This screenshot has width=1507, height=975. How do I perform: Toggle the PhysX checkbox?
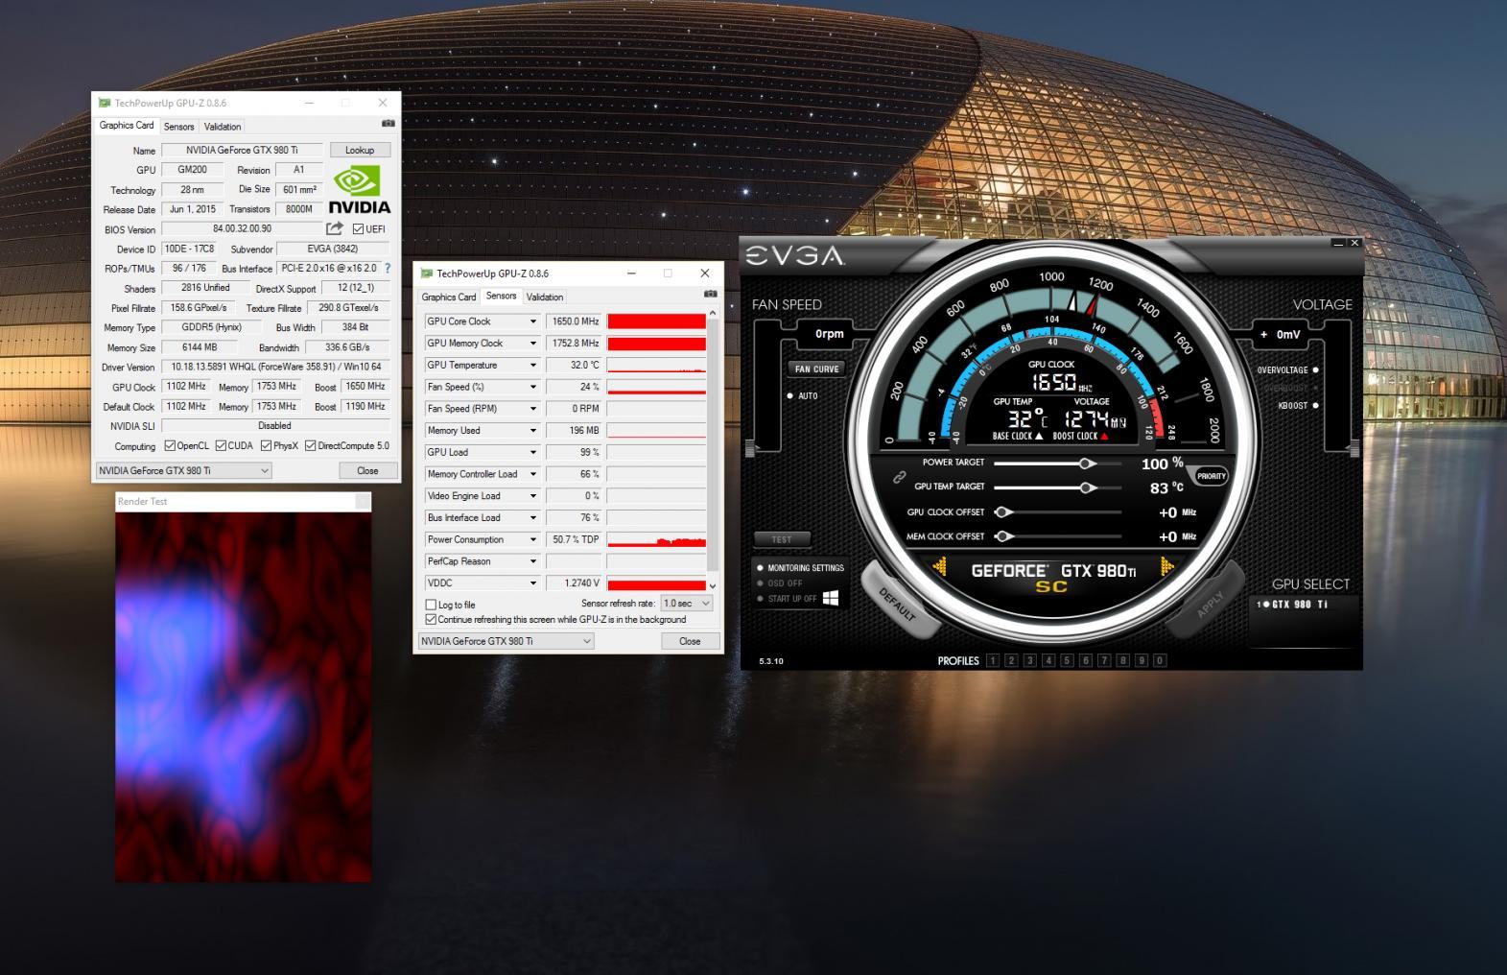coord(266,445)
